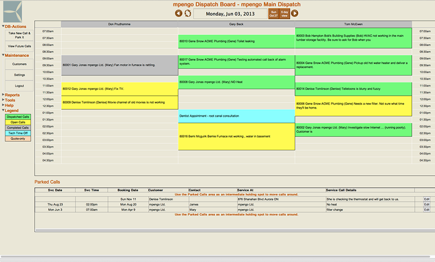Edit the parked 'No heat' call
The width and height of the screenshot is (435, 262).
[426, 205]
